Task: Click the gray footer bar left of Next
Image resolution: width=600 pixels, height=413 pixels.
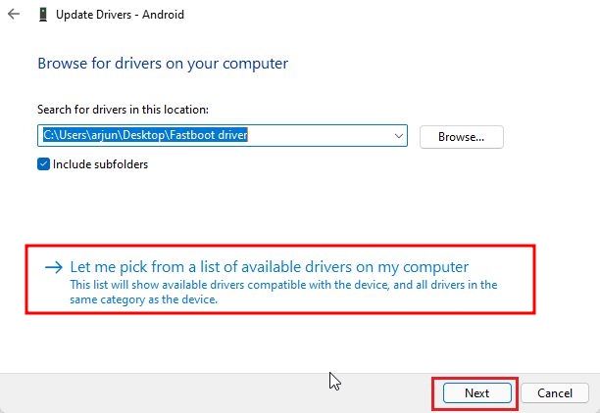Action: tap(196, 392)
